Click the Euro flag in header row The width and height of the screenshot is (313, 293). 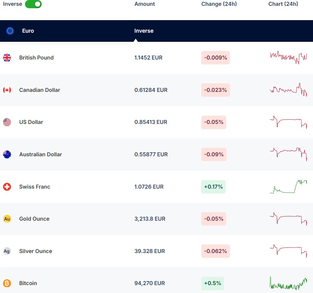tap(10, 31)
